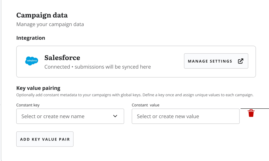The width and height of the screenshot is (269, 161).
Task: Click the Key value pairing heading
Action: coord(38,88)
